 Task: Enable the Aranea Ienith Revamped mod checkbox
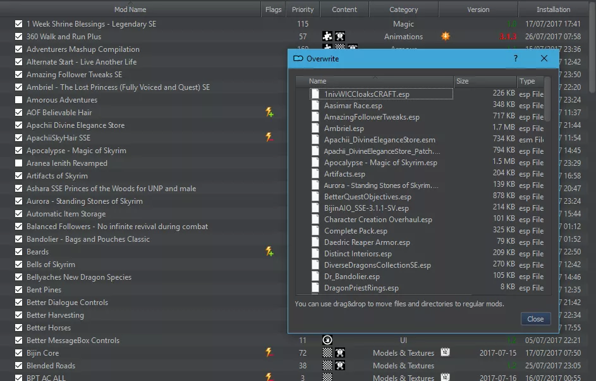coord(18,163)
